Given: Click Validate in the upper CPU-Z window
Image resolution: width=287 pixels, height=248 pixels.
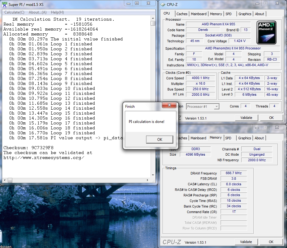Looking at the screenshot, I should [246, 118].
